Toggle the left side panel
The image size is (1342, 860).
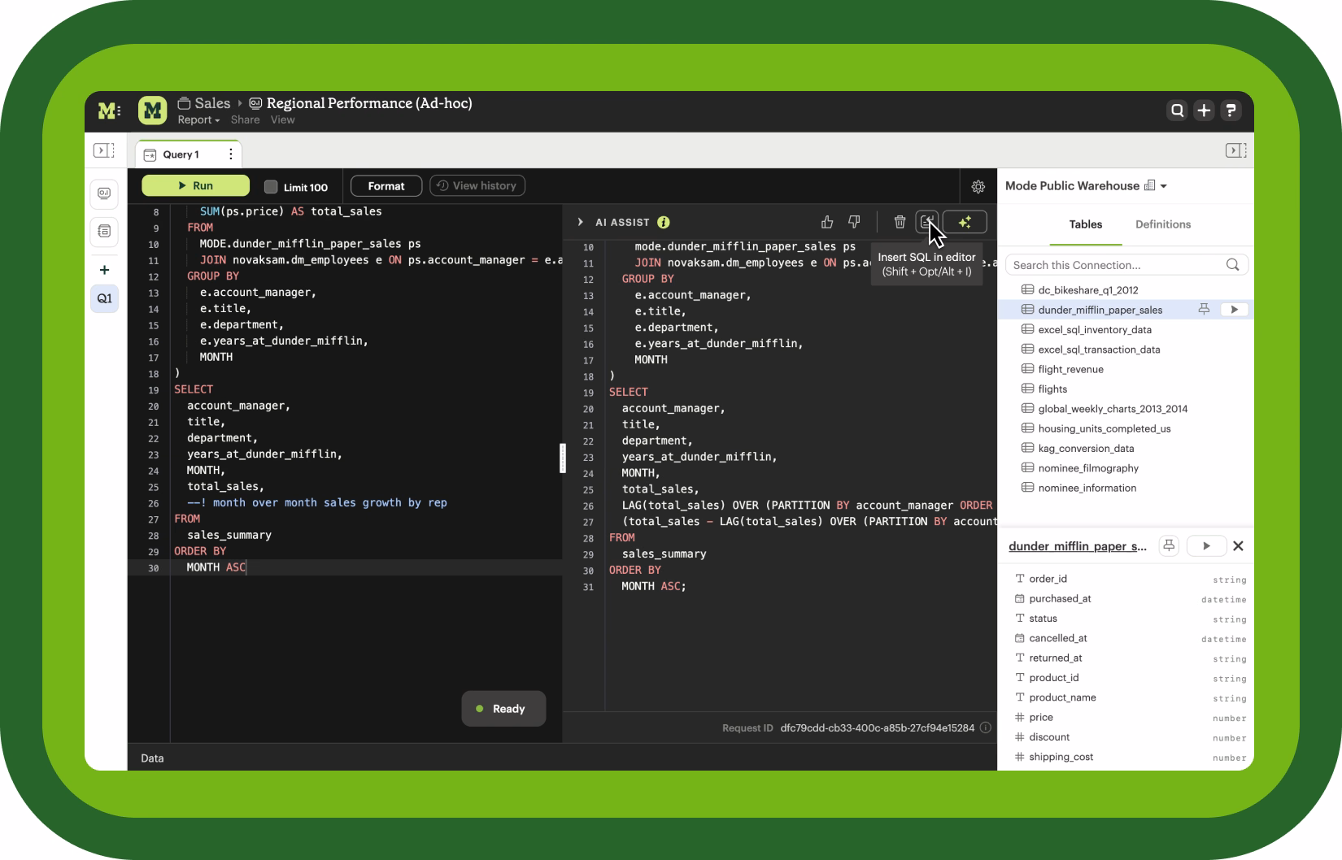(104, 150)
